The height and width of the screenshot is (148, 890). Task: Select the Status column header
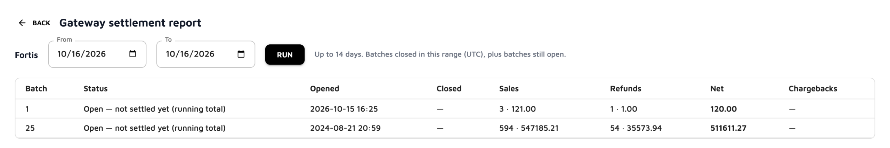pyautogui.click(x=96, y=88)
